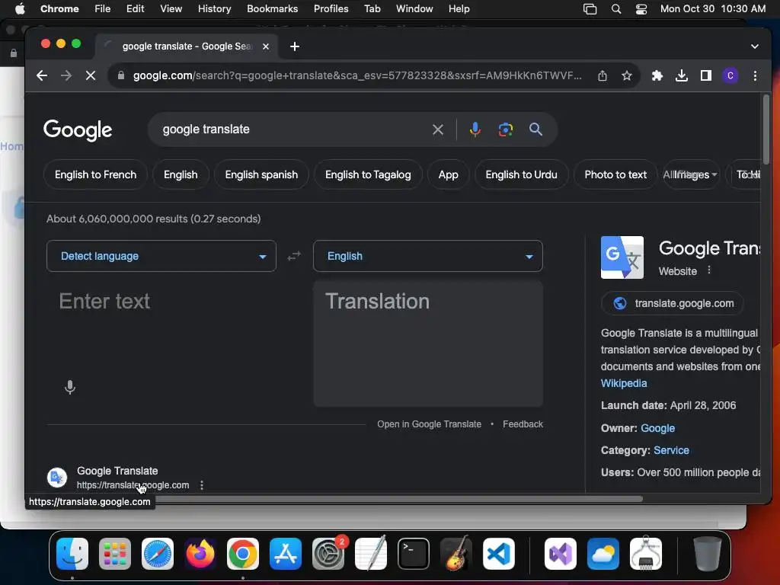Screen dimensions: 780x585
Task: Open Finder from the dock
Action: (x=72, y=554)
